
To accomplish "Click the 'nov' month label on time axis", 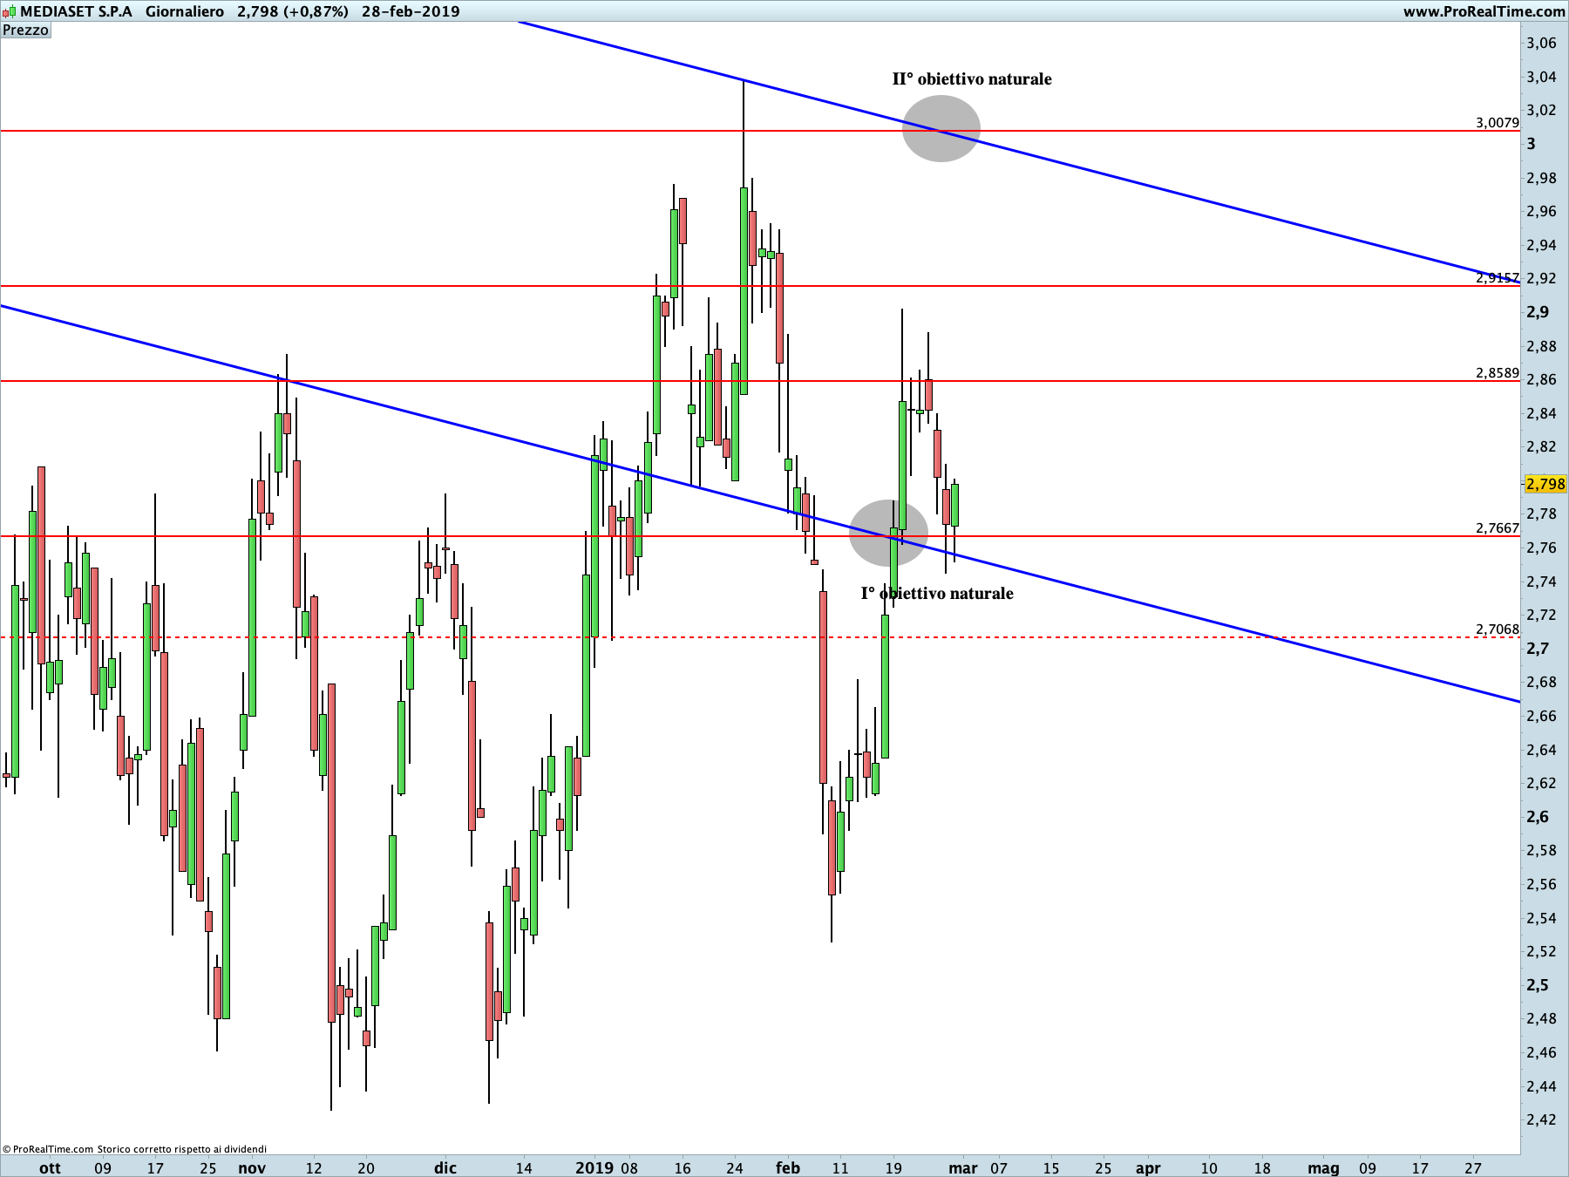I will 252,1167.
